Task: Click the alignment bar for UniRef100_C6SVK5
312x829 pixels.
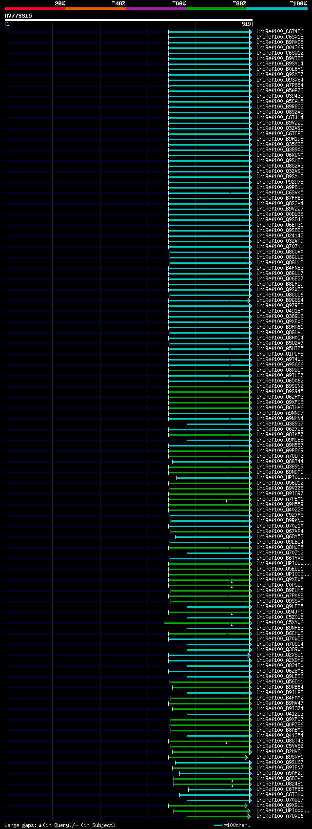Action: (x=210, y=193)
